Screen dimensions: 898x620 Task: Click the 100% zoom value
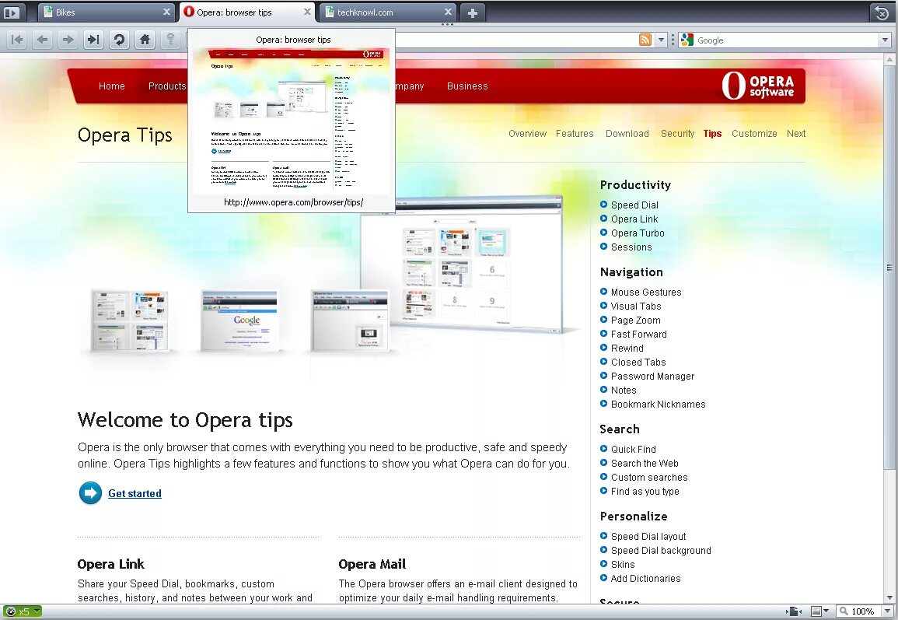coord(862,611)
